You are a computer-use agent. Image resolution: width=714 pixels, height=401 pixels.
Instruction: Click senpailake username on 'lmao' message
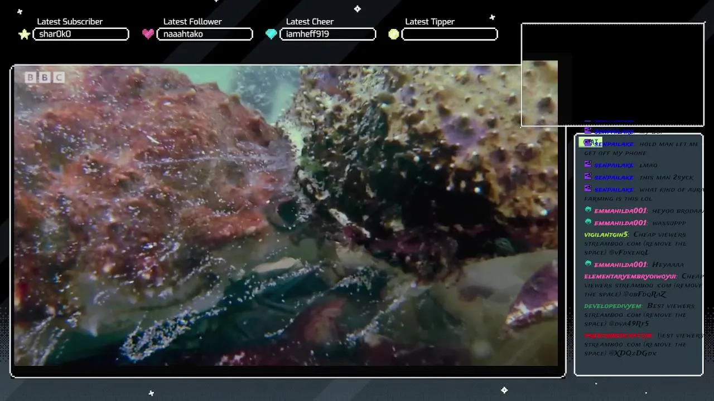614,165
